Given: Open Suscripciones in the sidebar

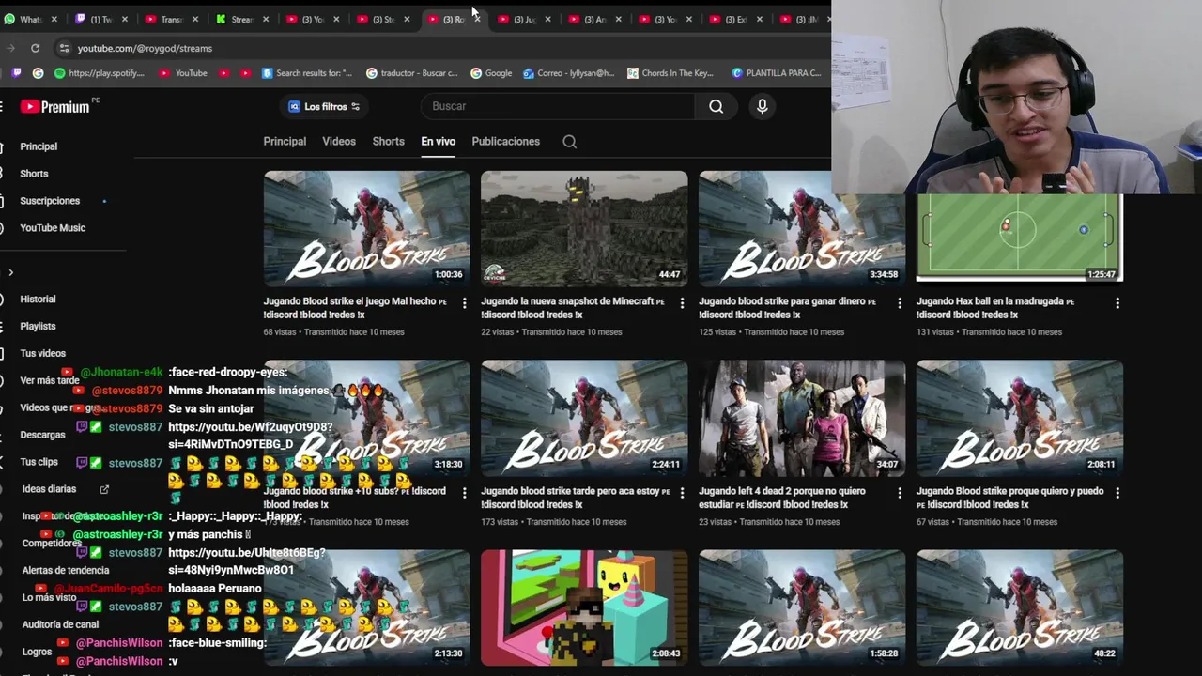Looking at the screenshot, I should (50, 201).
